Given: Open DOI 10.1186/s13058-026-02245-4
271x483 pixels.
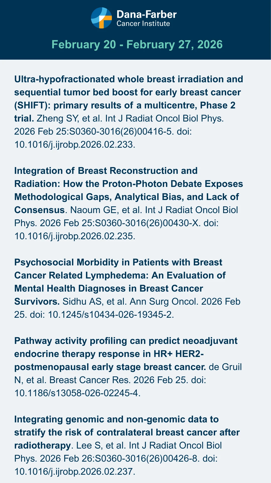Looking at the screenshot, I should (77, 393).
